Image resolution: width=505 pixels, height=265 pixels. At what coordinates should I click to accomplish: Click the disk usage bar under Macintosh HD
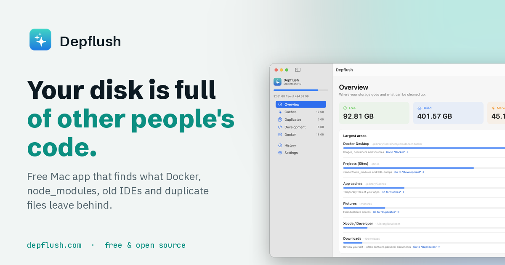[301, 90]
